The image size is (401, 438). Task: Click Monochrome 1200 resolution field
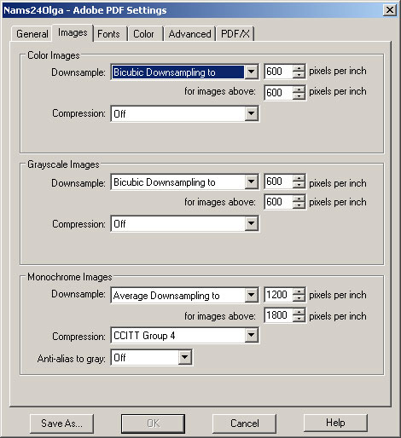pyautogui.click(x=278, y=295)
